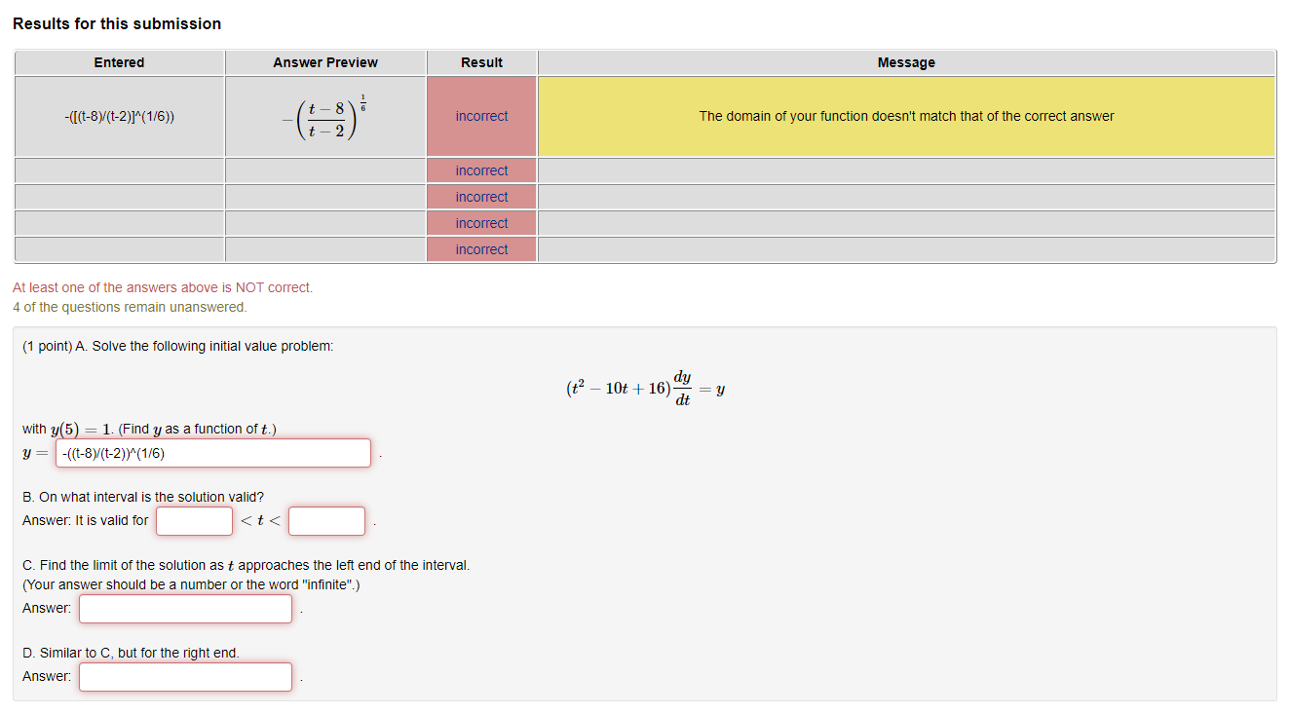Click the first red incorrect result cell
The height and width of the screenshot is (714, 1290).
pos(481,116)
